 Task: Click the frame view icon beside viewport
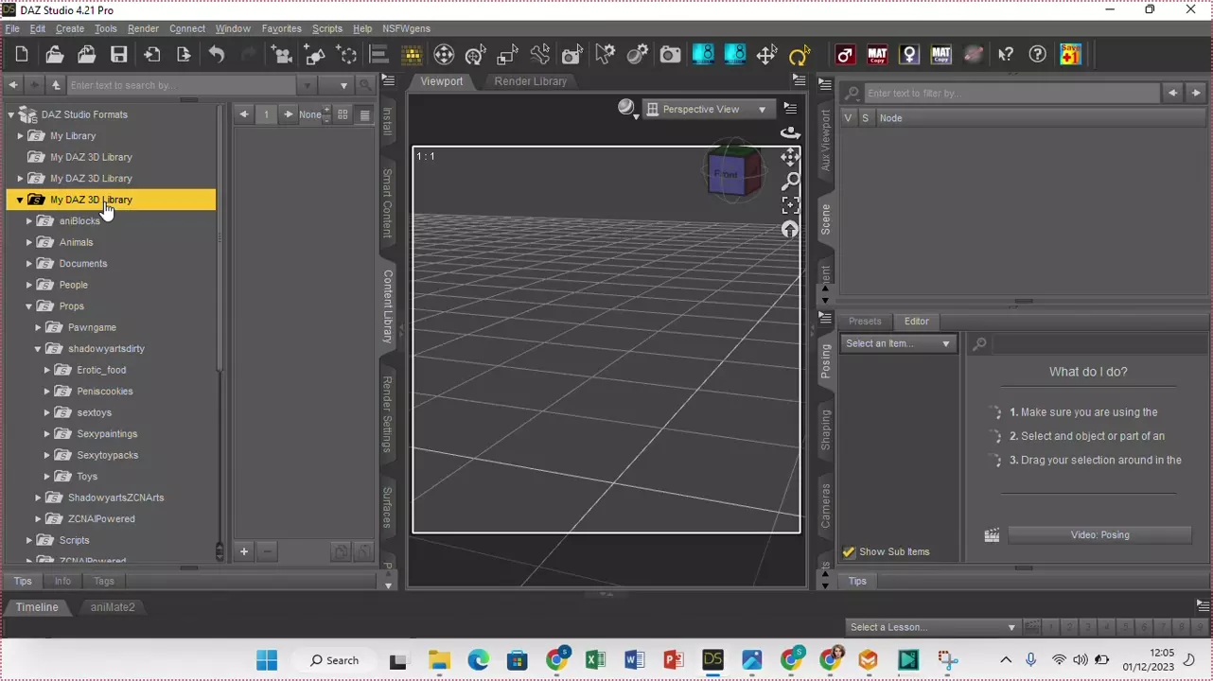[x=790, y=205]
